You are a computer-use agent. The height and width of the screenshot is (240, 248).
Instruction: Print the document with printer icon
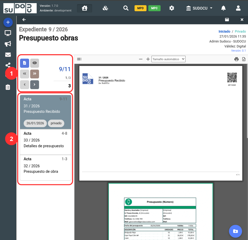click(x=237, y=59)
